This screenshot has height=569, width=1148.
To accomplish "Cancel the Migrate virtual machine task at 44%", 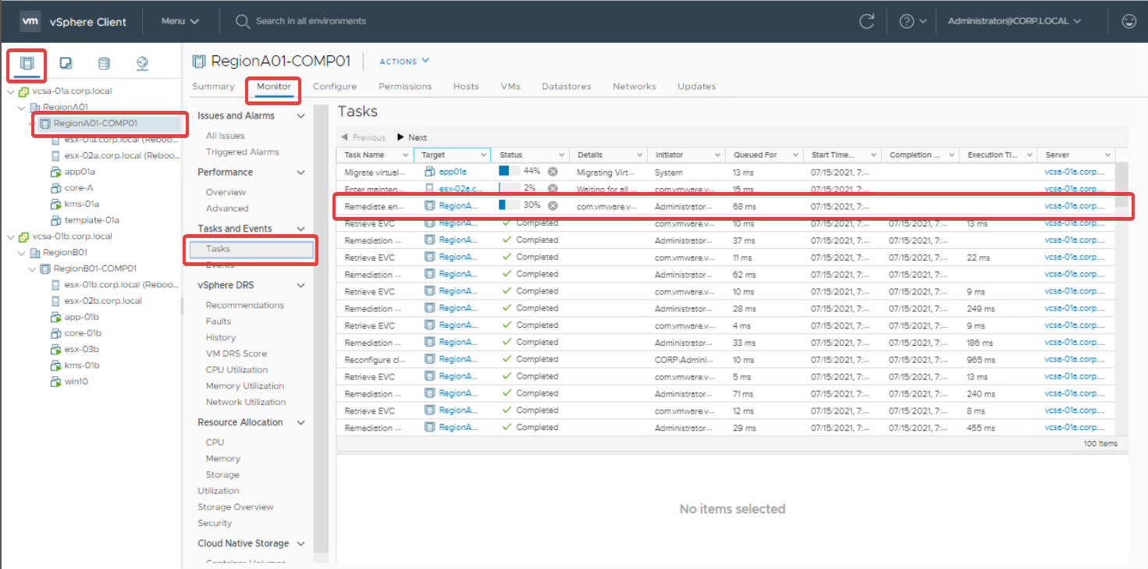I will pos(553,171).
